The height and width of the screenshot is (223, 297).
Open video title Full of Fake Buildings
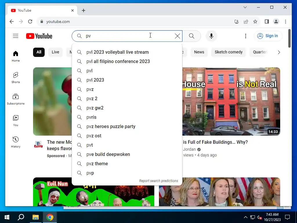point(215,142)
